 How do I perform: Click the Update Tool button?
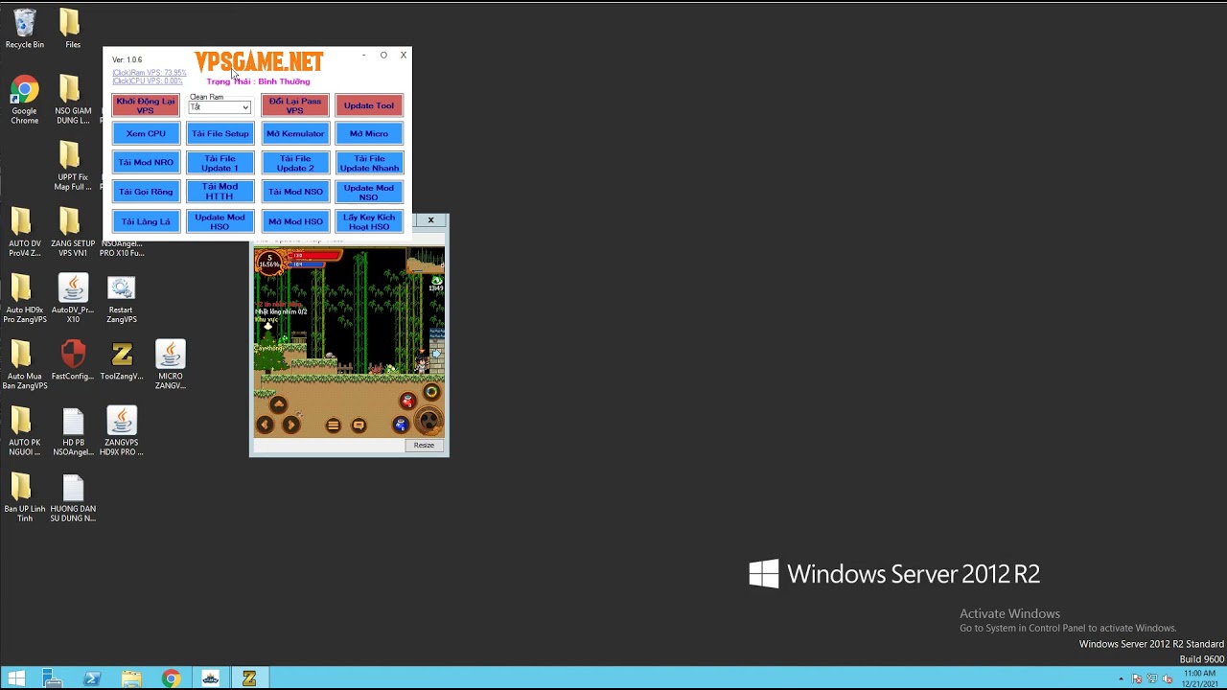(369, 105)
